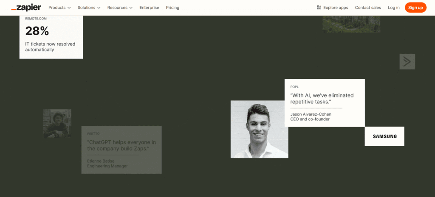The height and width of the screenshot is (197, 435).
Task: Click the "PRETTO" label text
Action: pos(93,133)
